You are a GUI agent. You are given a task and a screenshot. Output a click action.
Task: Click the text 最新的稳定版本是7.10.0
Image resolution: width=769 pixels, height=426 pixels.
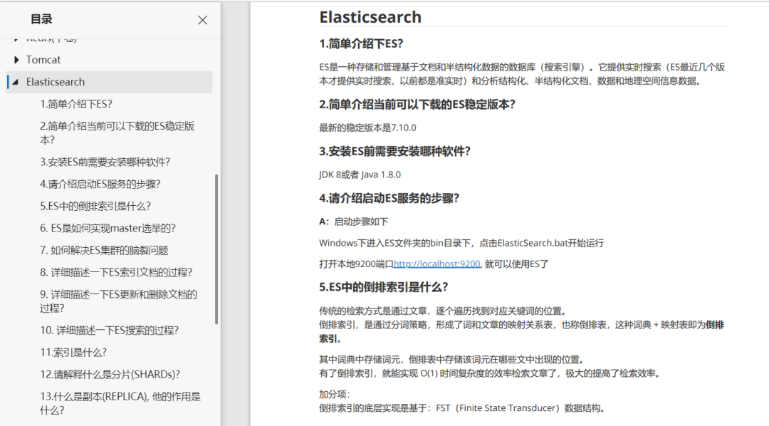[x=367, y=128]
